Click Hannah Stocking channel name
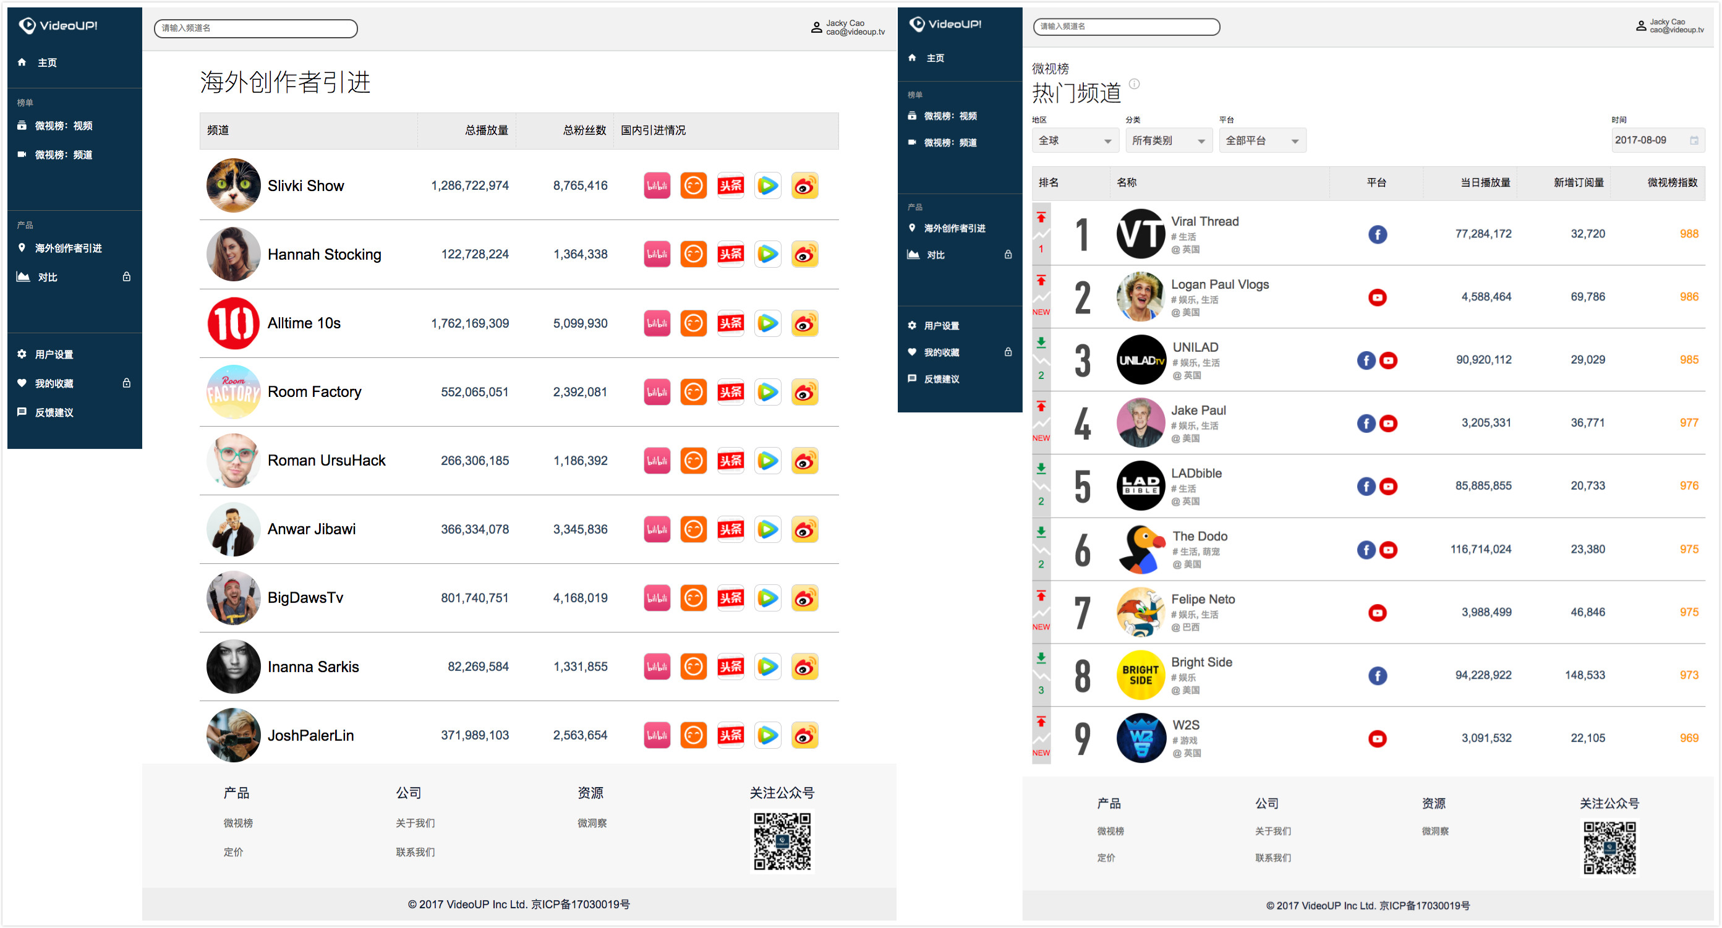Screen dimensions: 1722x928 (x=324, y=255)
